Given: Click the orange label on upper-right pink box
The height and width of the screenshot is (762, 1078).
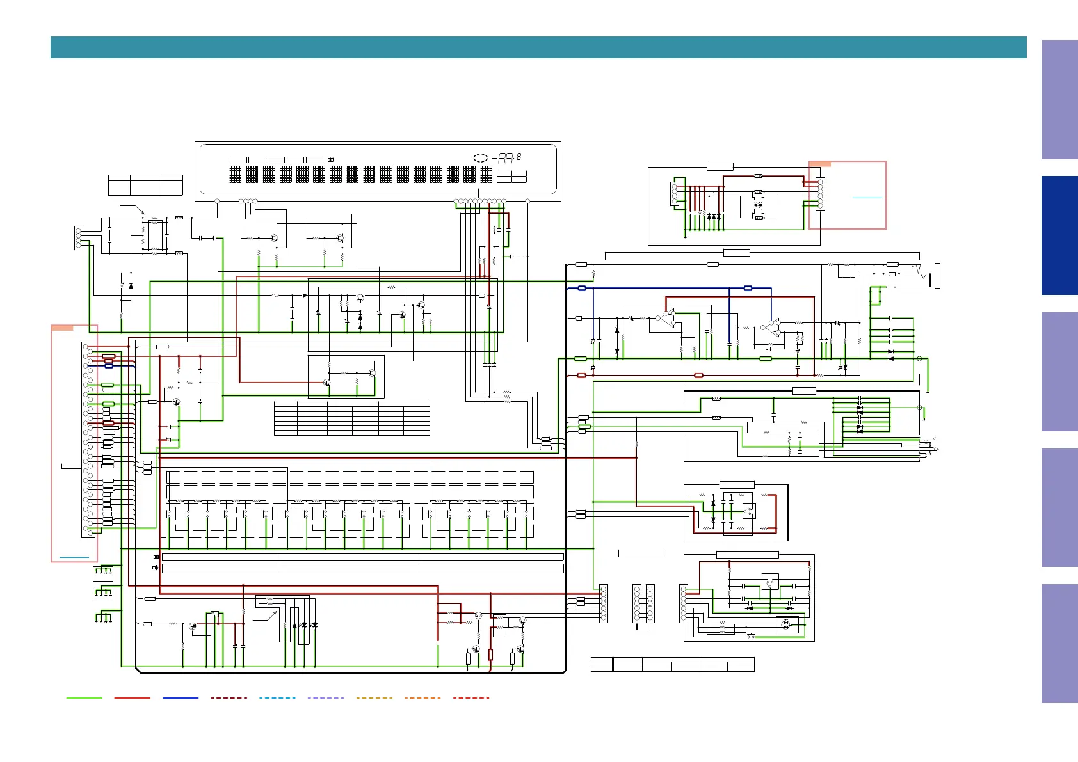Looking at the screenshot, I should (820, 164).
